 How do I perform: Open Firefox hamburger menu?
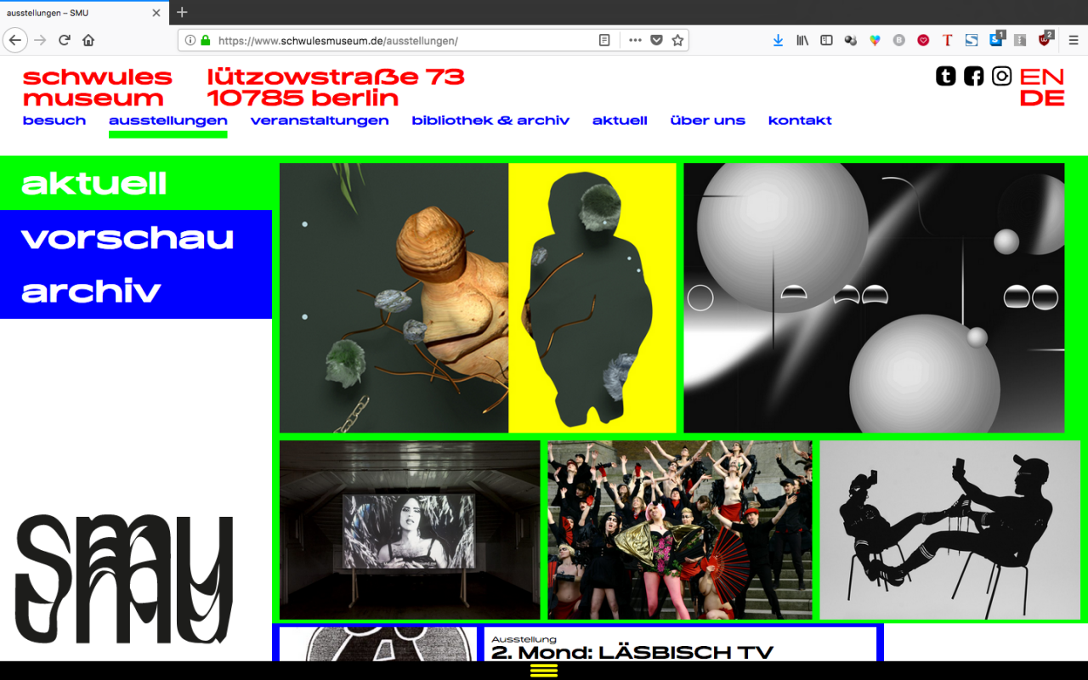(1073, 40)
